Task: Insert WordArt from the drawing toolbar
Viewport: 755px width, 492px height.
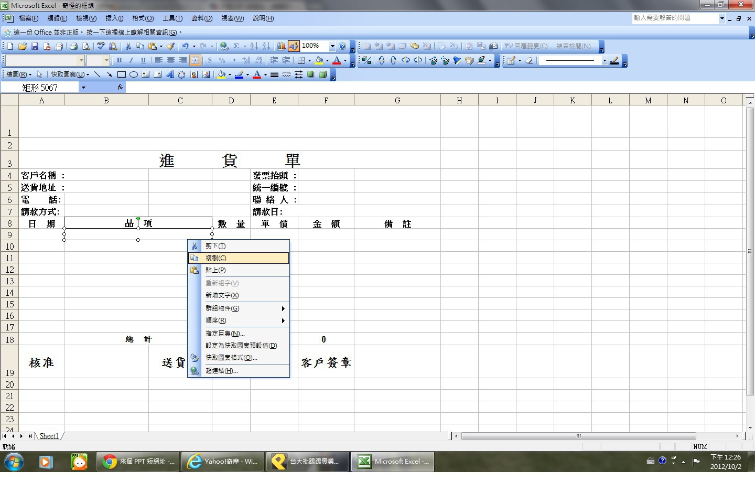Action: [x=169, y=74]
